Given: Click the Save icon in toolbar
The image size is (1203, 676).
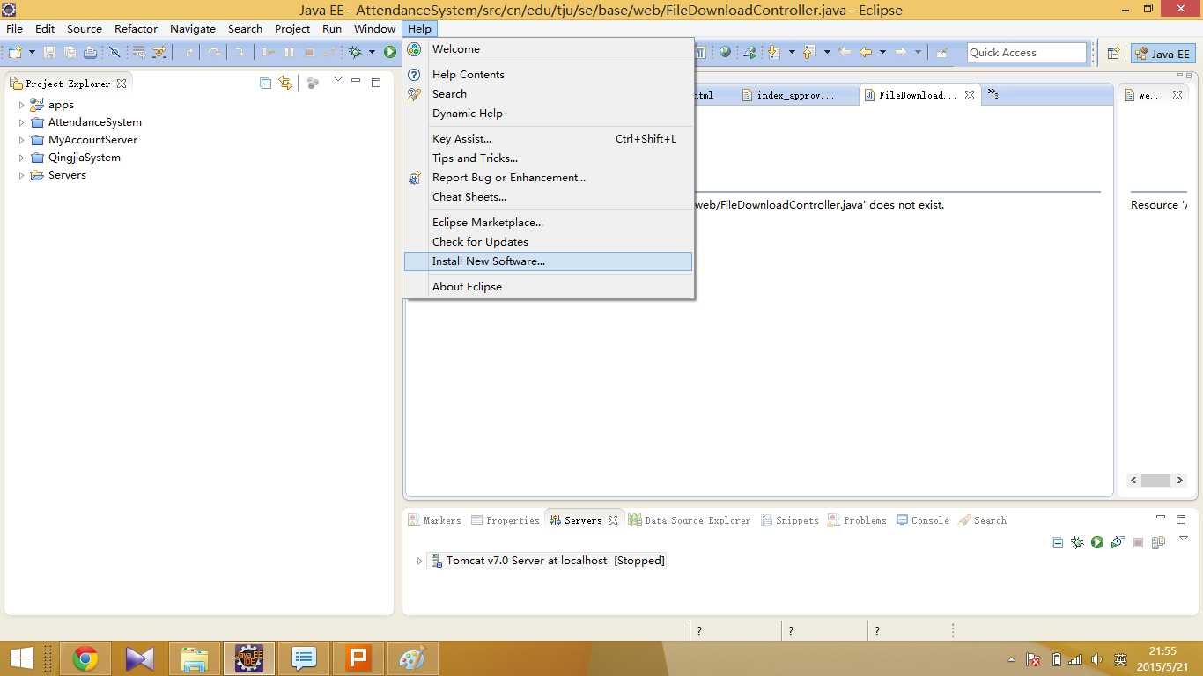Looking at the screenshot, I should coord(49,53).
